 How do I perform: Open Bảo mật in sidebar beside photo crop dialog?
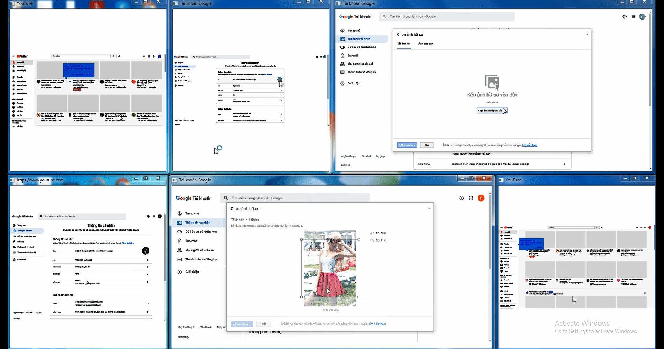[191, 241]
